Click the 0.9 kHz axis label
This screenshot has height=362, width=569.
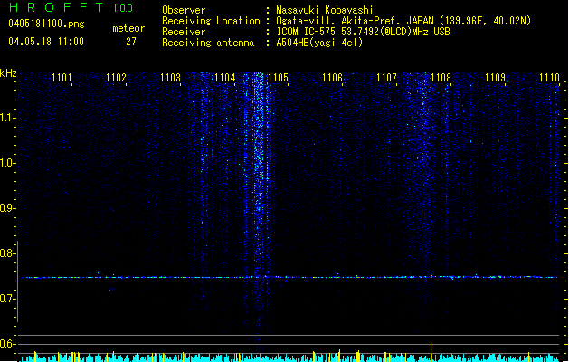(x=7, y=208)
